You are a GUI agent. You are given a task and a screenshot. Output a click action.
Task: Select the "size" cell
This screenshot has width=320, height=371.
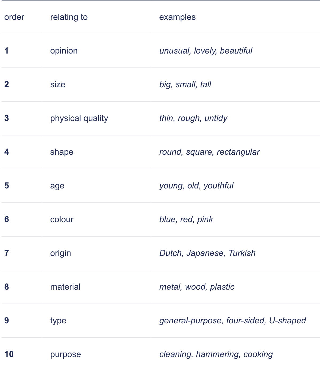[58, 85]
